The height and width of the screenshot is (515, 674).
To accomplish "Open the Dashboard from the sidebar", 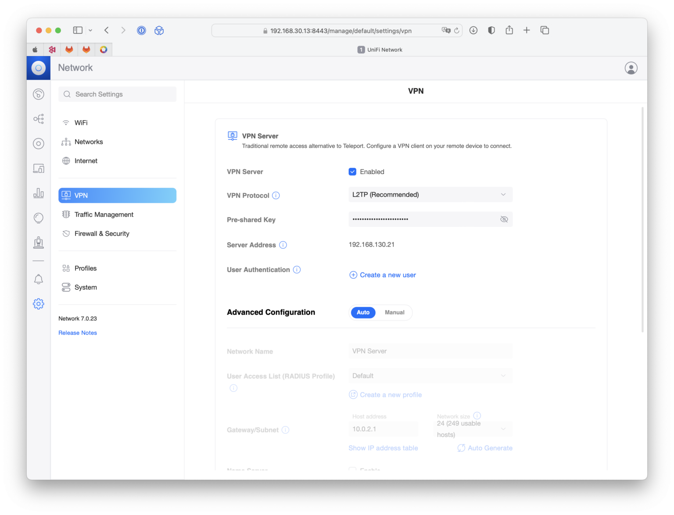I will [39, 94].
